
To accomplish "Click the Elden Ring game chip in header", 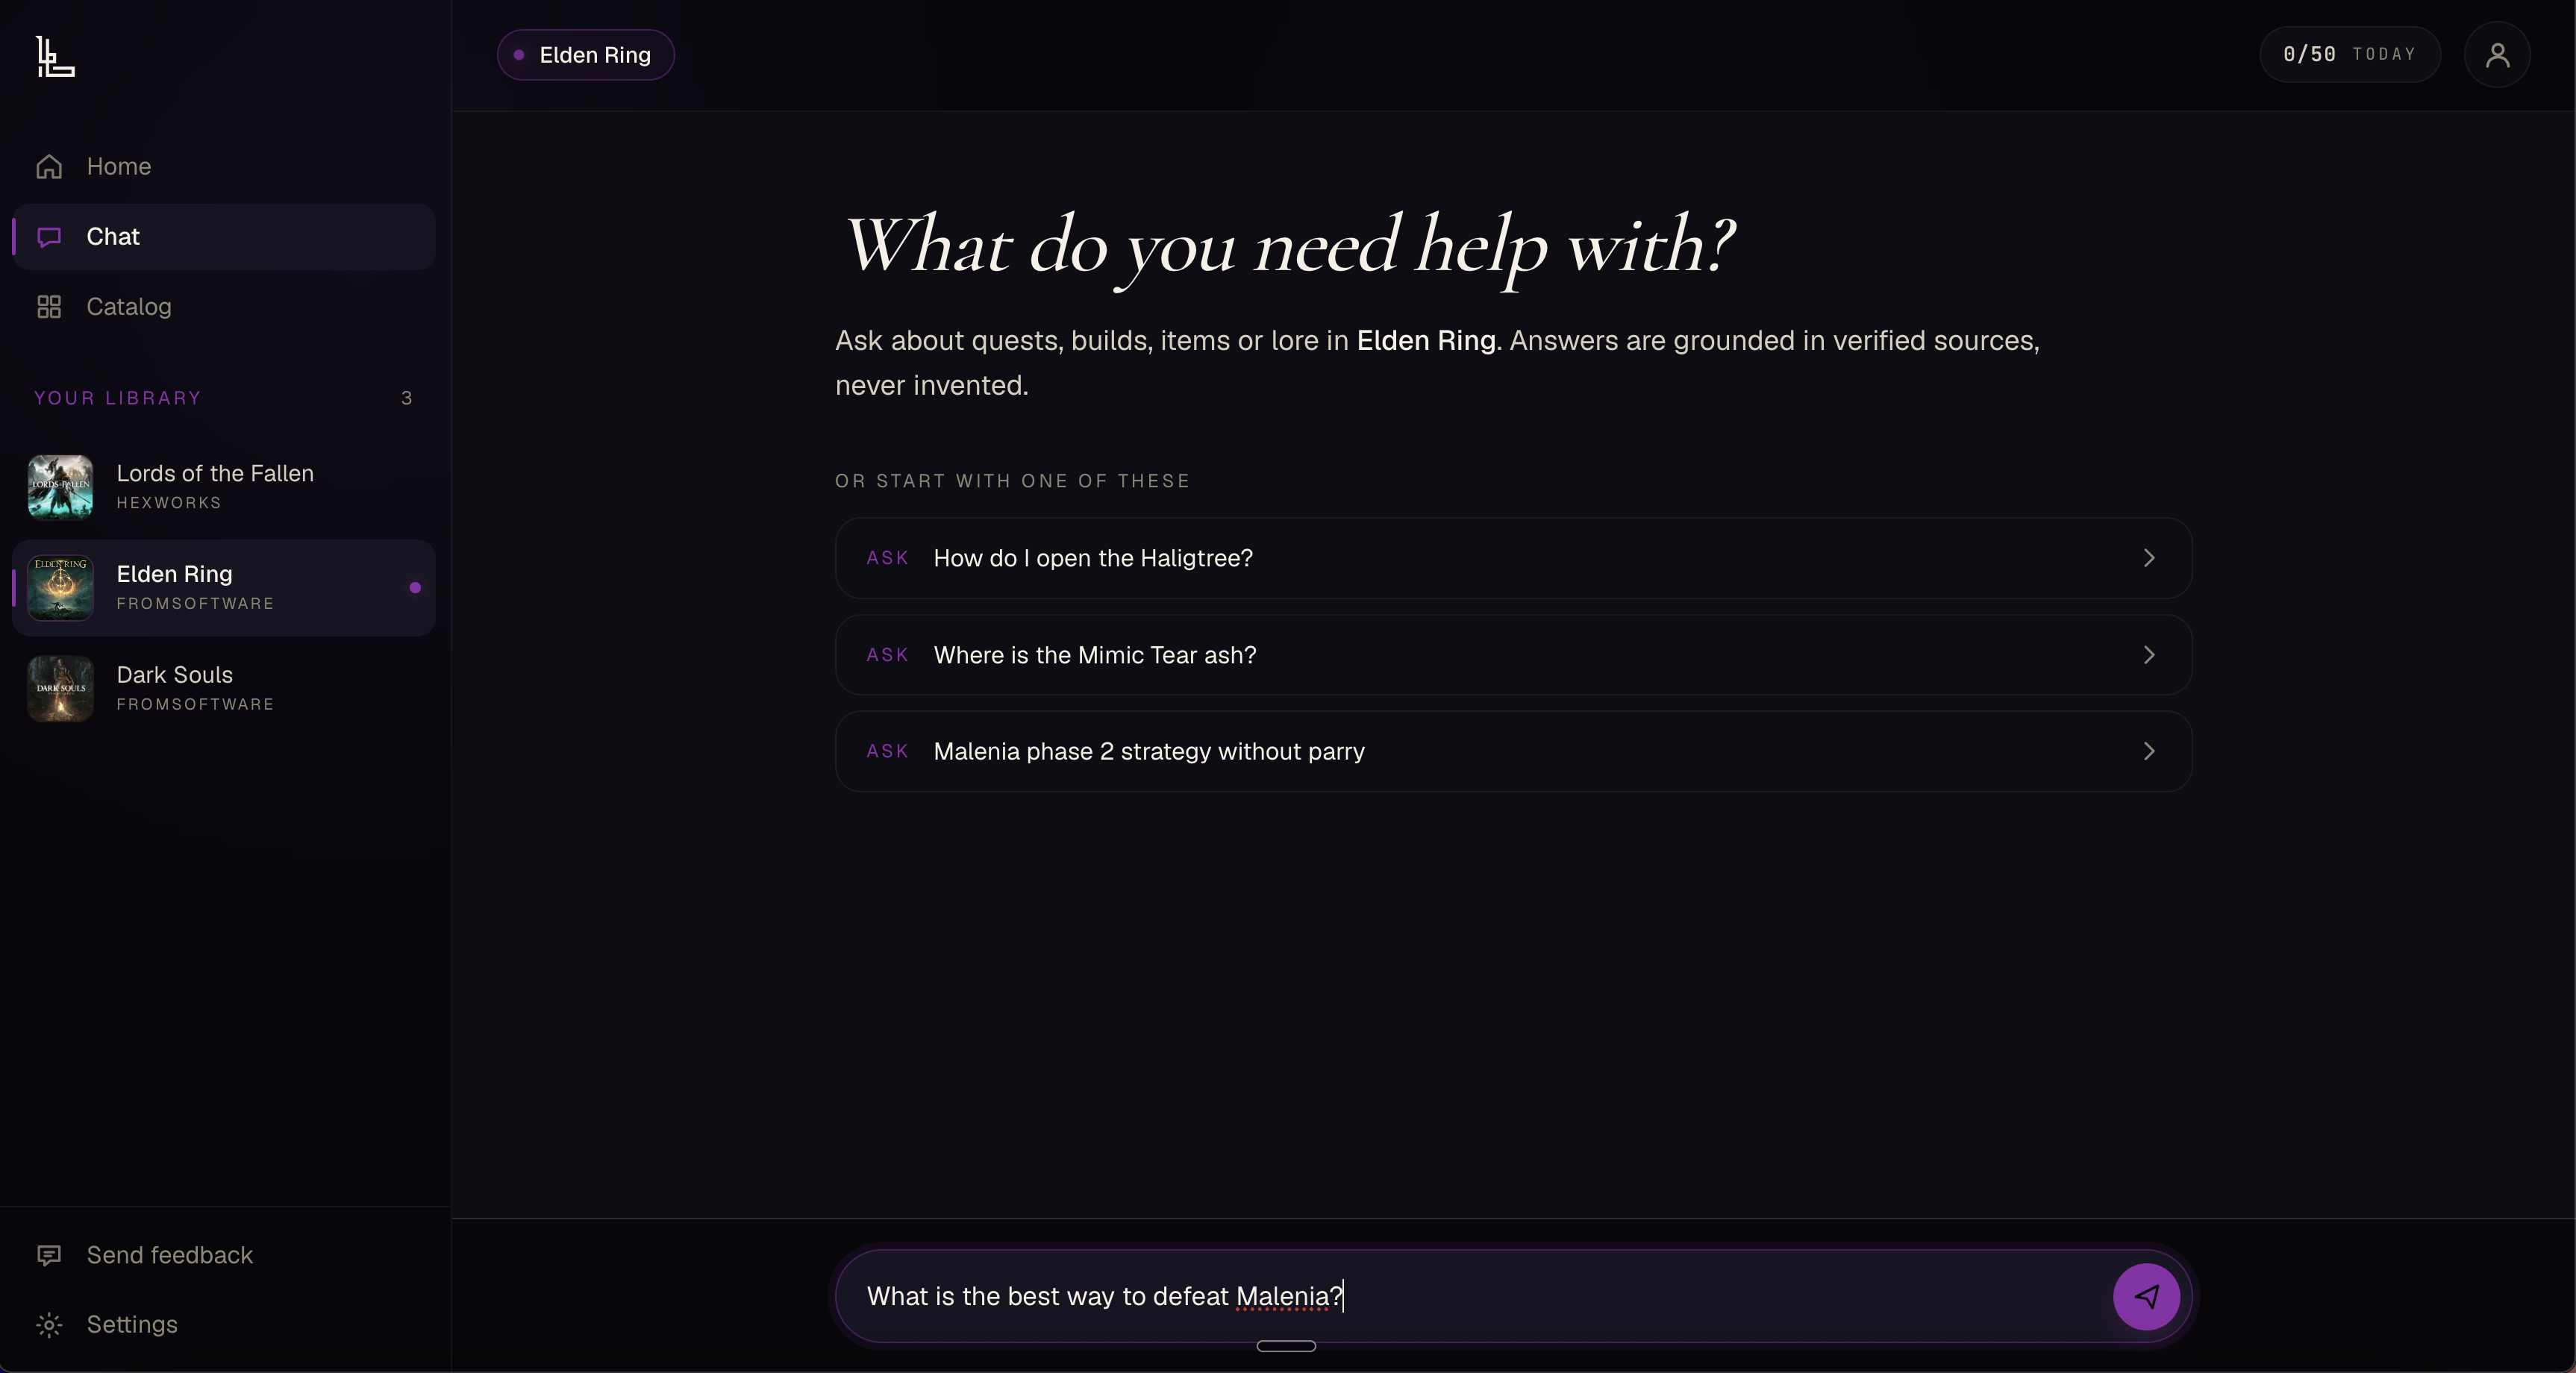I will tap(585, 55).
